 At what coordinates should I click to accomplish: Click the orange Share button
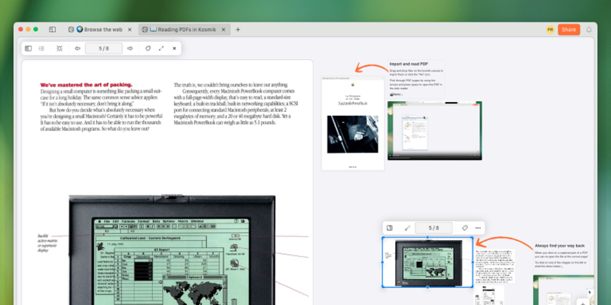coord(569,30)
